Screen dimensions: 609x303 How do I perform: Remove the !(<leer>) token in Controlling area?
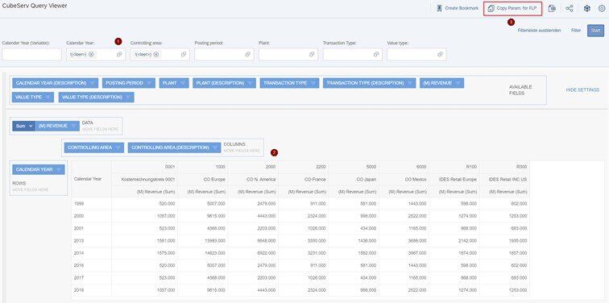pyautogui.click(x=155, y=54)
